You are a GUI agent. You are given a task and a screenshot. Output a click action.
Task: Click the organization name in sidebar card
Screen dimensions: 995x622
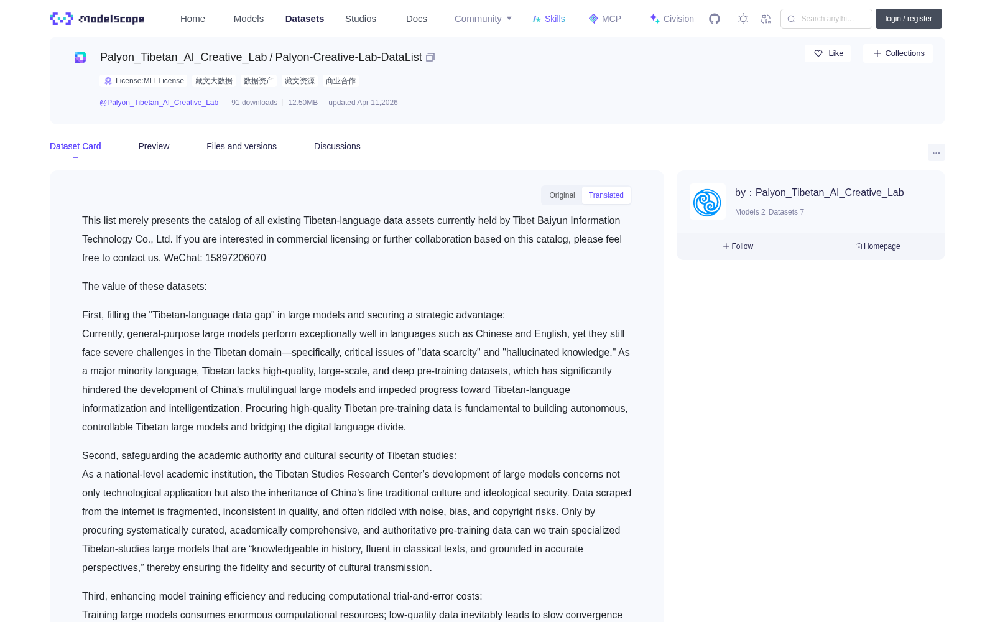point(830,193)
